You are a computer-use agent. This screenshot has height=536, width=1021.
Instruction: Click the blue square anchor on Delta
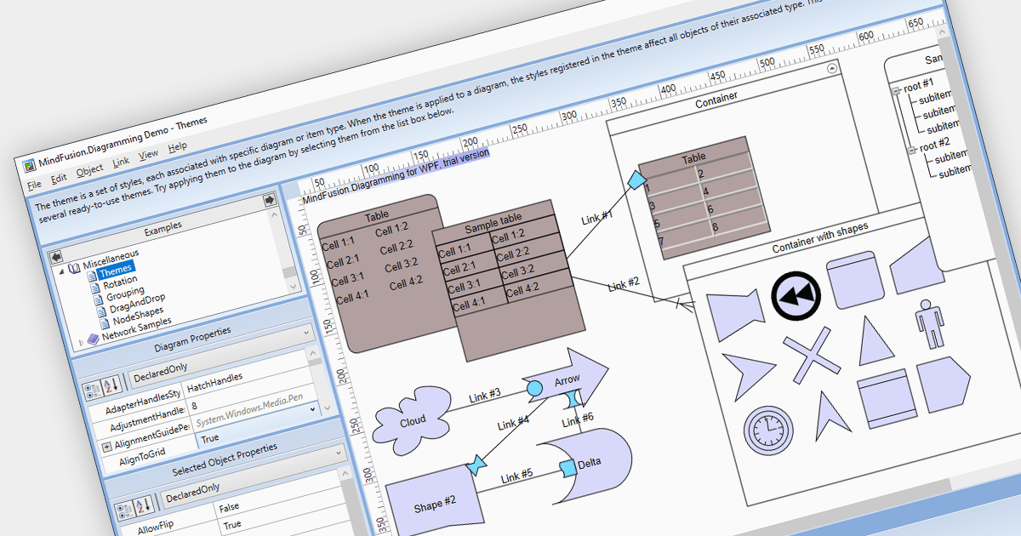(x=568, y=467)
